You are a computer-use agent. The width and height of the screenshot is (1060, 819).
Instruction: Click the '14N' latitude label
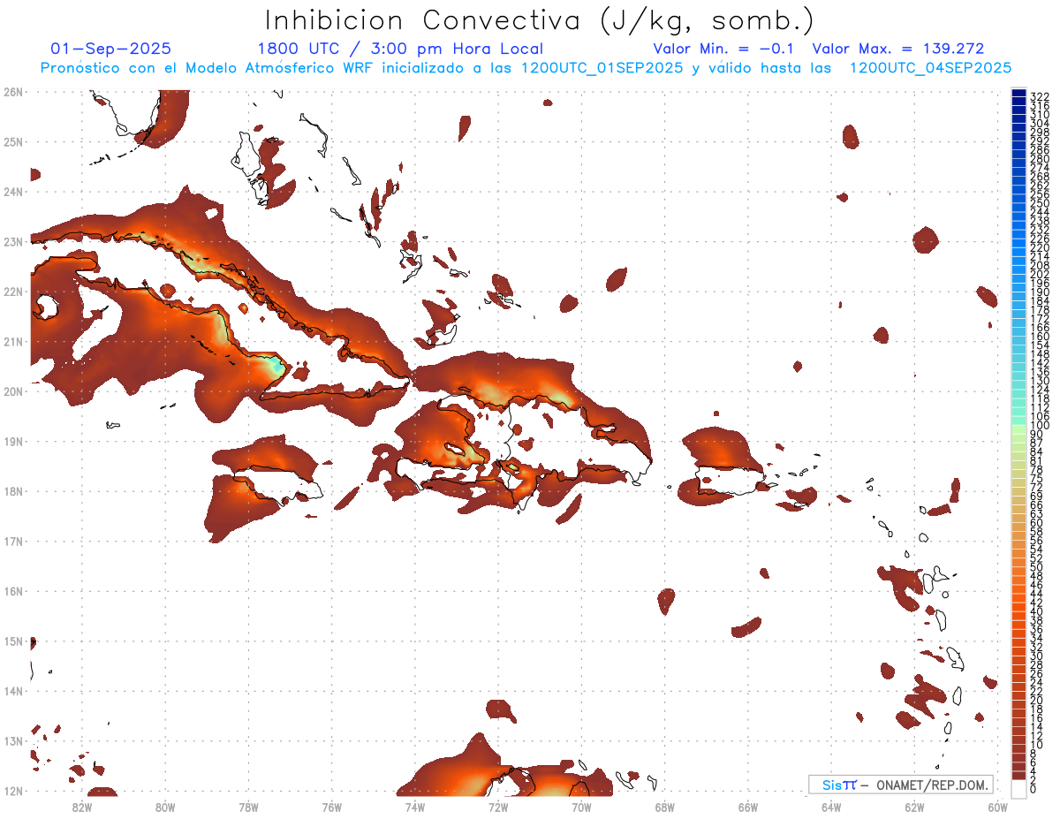(12, 691)
